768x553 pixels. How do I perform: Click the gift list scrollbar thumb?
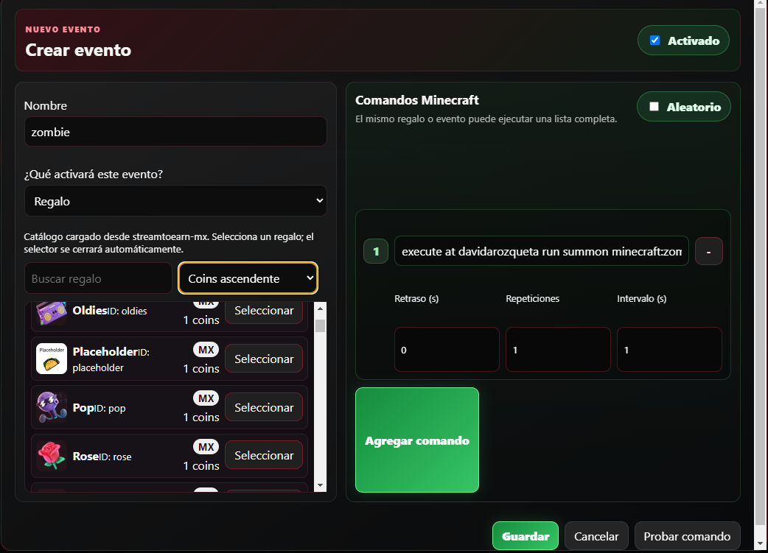(321, 325)
